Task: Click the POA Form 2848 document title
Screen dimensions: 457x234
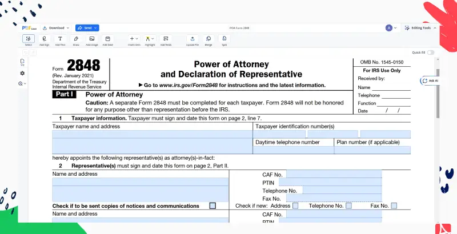Action: pyautogui.click(x=239, y=28)
